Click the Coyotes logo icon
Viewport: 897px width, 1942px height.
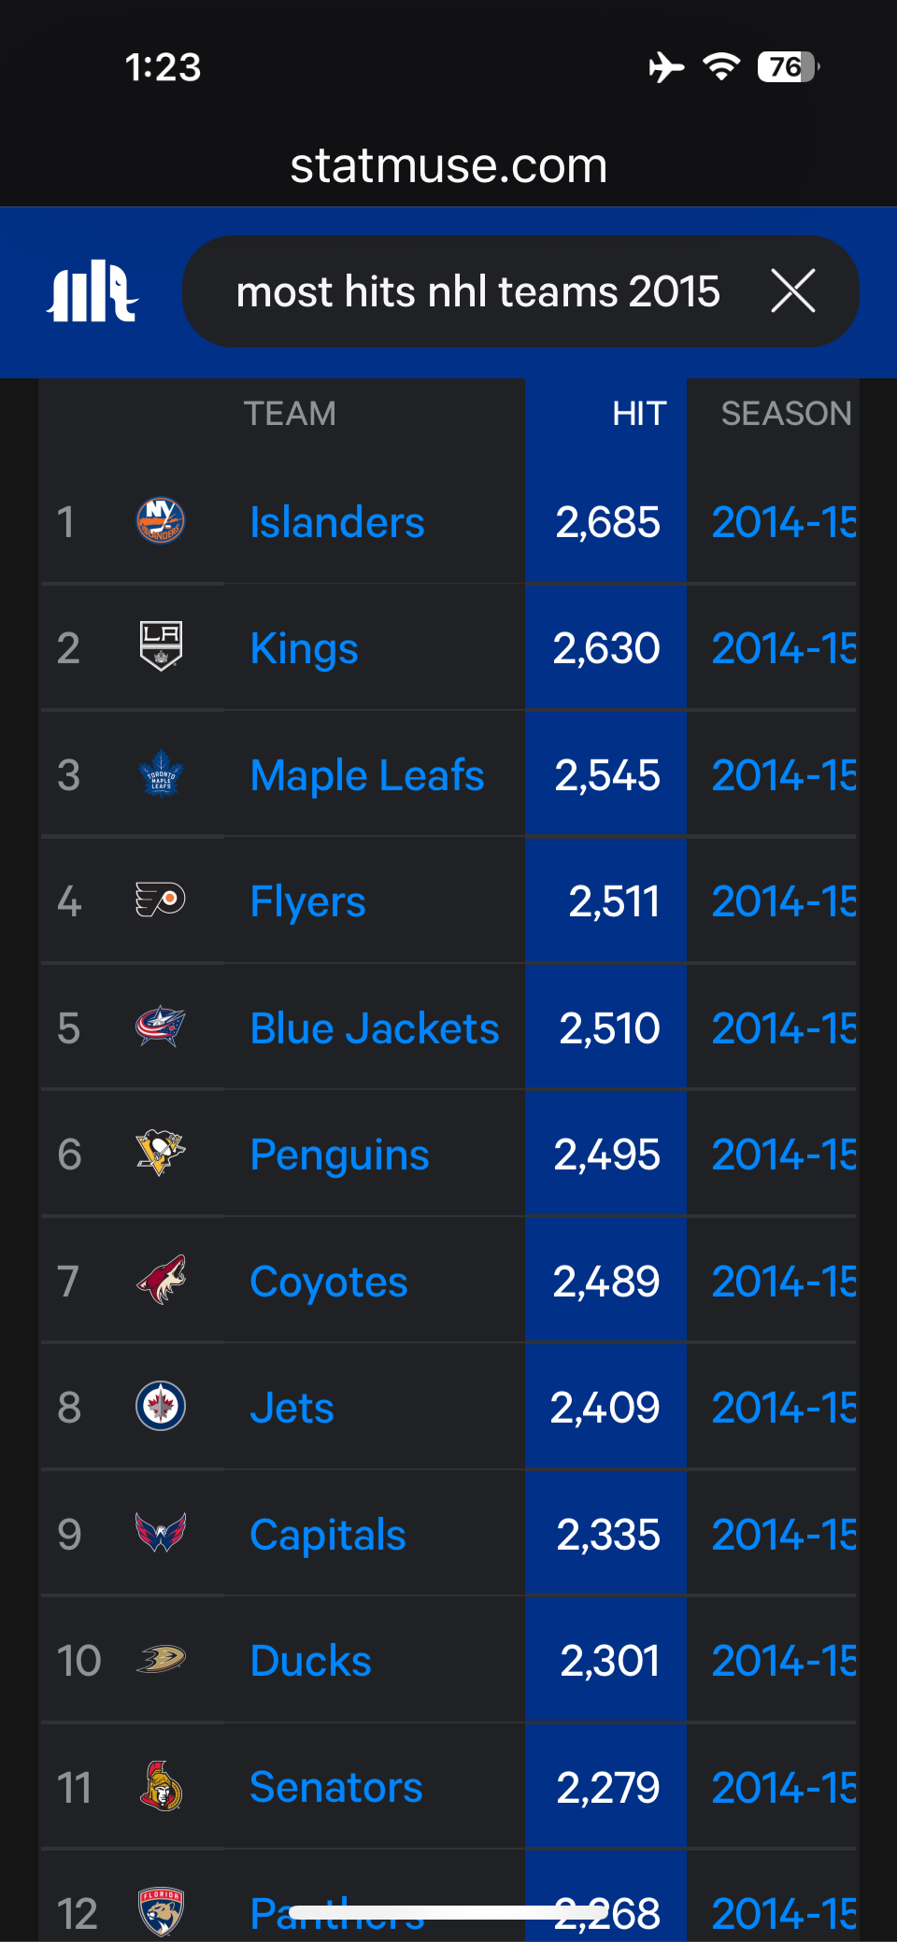tap(161, 1280)
